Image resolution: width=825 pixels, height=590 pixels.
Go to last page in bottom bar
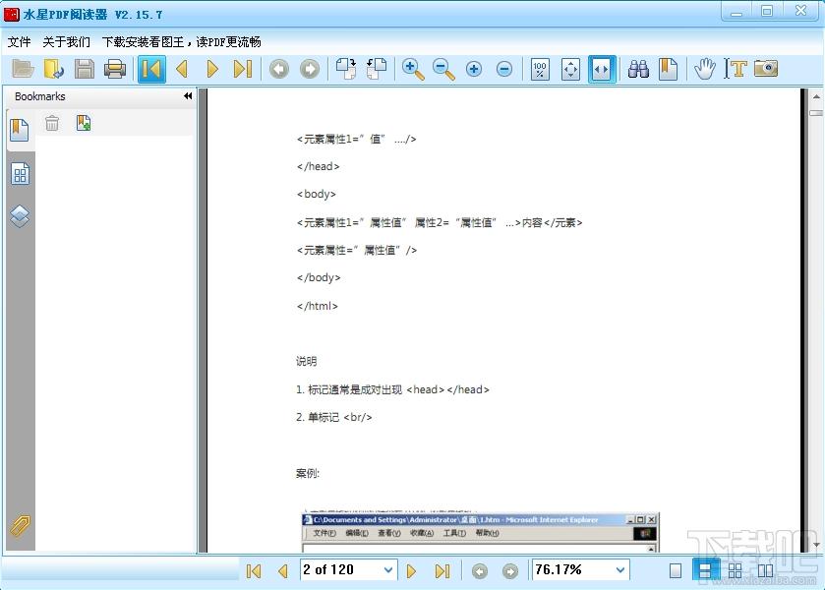coord(442,571)
